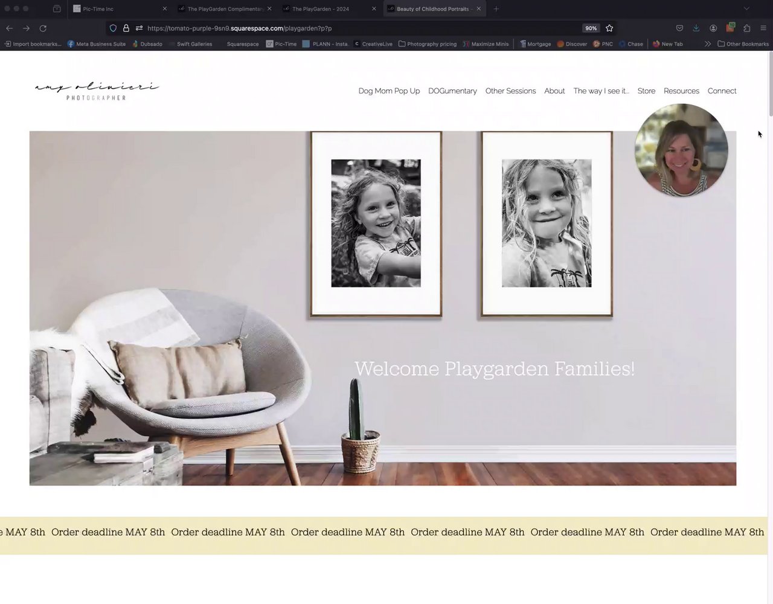Screen dimensions: 773x604
Task: Open the Pic-Time bookmark
Action: point(281,44)
